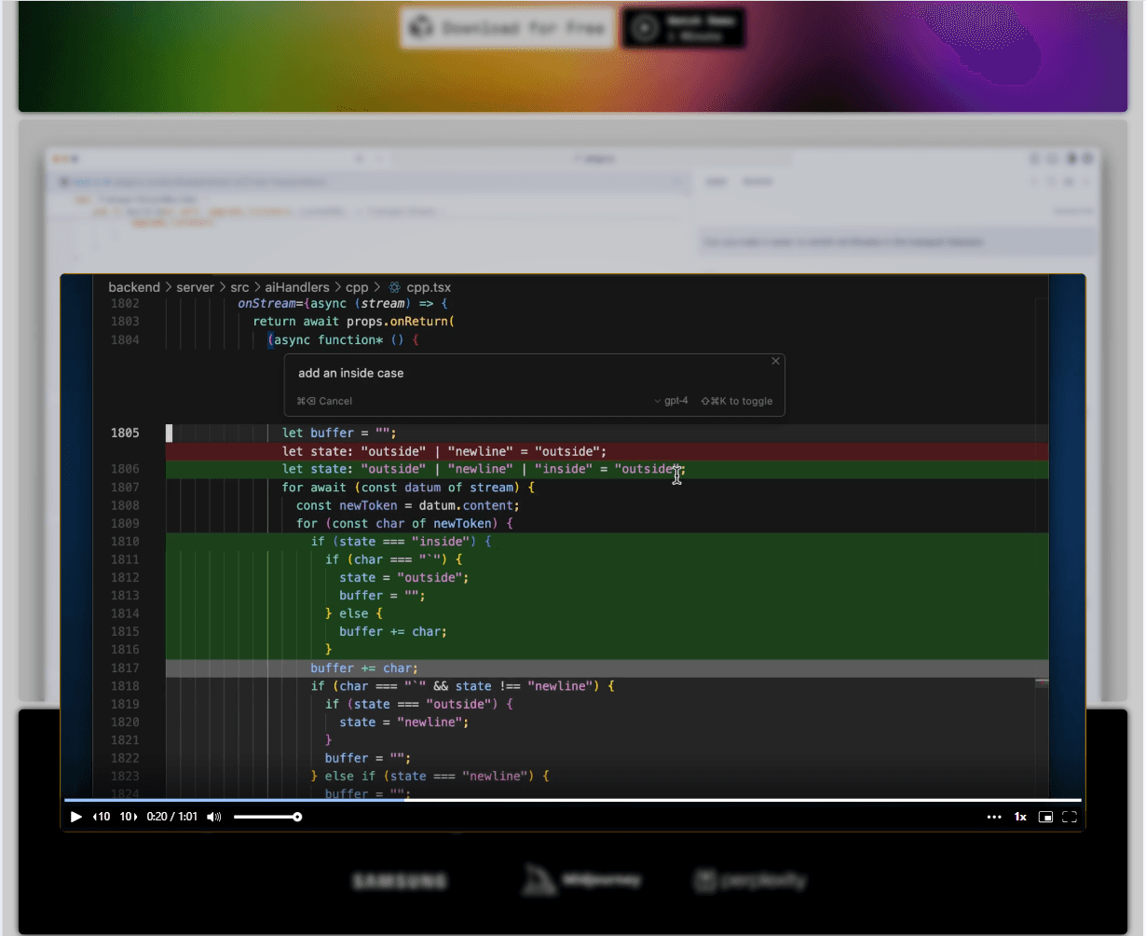Click the video seek bar
Screen dimensions: 1146x936
coord(572,800)
